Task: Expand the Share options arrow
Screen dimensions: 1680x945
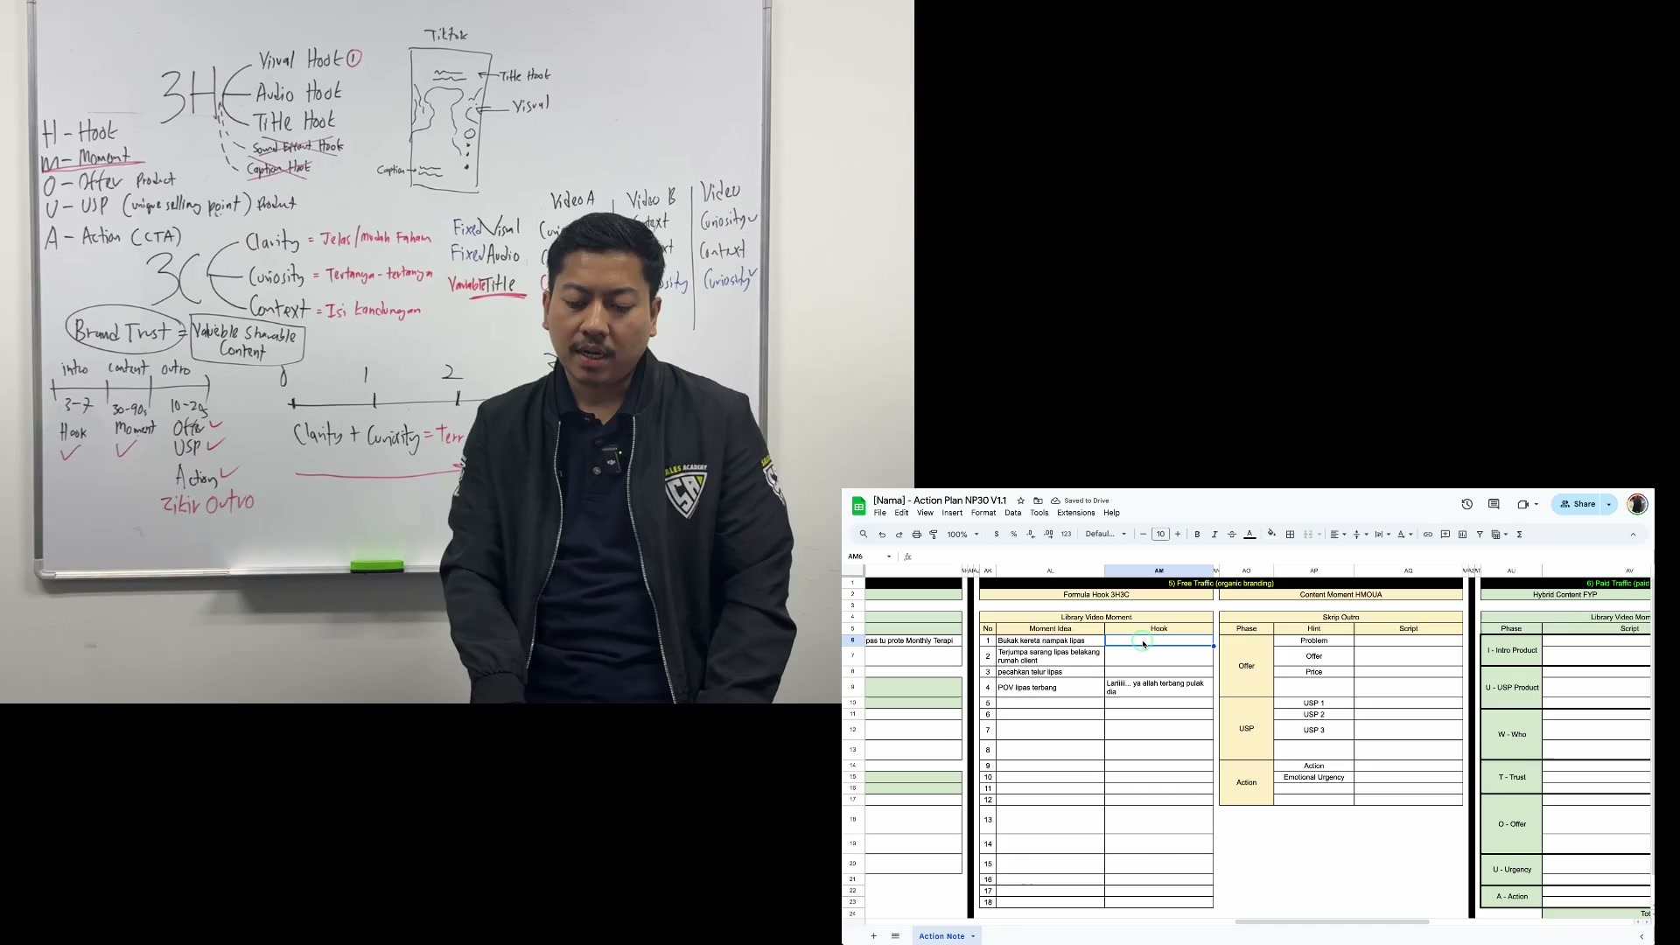Action: 1608,504
